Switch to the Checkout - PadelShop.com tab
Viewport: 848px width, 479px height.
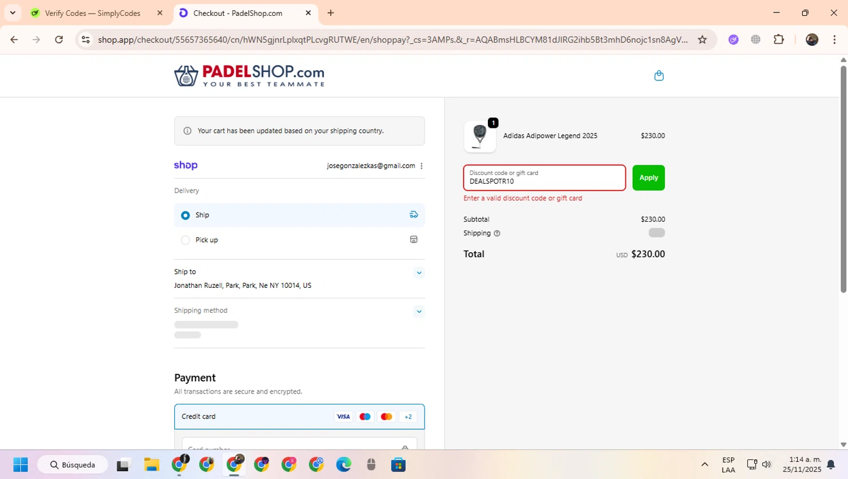238,13
